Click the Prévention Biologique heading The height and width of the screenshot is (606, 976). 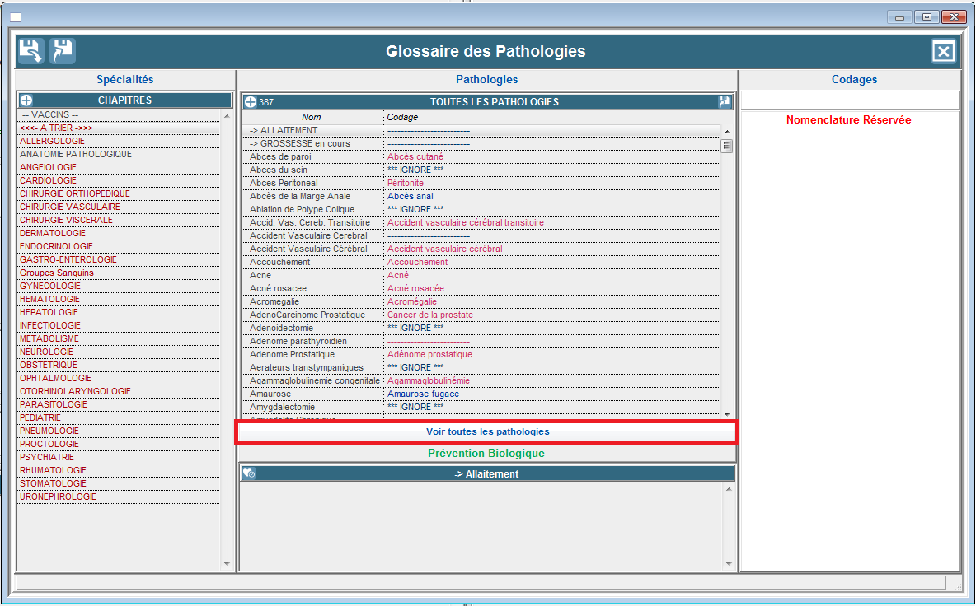[486, 453]
